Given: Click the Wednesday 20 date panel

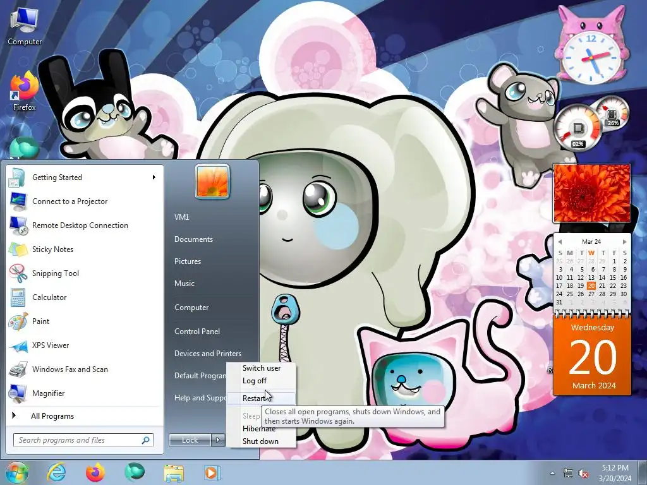Looking at the screenshot, I should click(592, 356).
